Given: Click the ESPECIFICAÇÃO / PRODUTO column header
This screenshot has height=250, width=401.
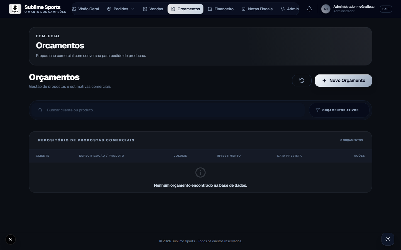Looking at the screenshot, I should (x=102, y=156).
